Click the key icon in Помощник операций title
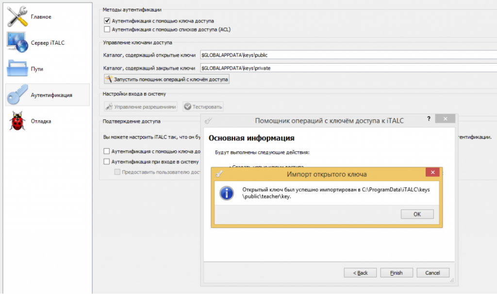497x294 pixels. (x=208, y=121)
